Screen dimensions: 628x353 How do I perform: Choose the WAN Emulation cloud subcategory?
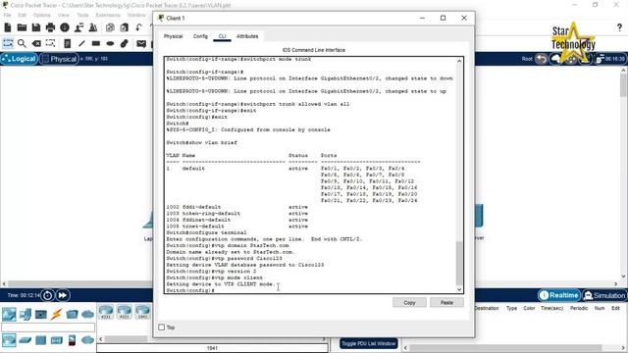click(87, 340)
